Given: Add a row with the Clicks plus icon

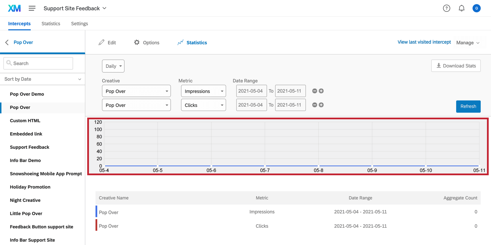Looking at the screenshot, I should [321, 105].
